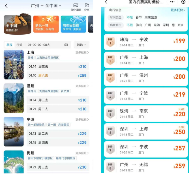Select 珠海 departure city filter
Screen dimensions: 189x174
(157, 25)
